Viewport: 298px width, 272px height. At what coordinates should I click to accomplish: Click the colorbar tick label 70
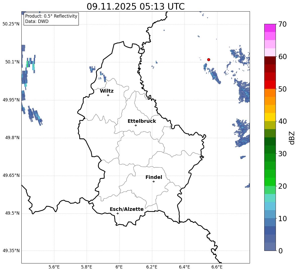pyautogui.click(x=282, y=24)
